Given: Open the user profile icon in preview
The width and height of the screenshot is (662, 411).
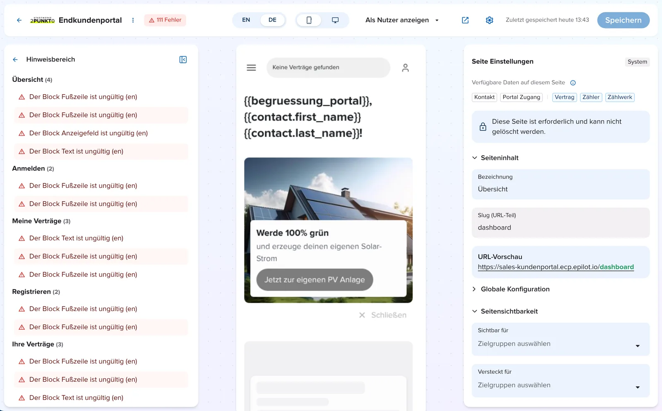Looking at the screenshot, I should pos(405,68).
